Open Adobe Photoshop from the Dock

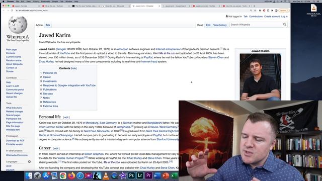131,175
